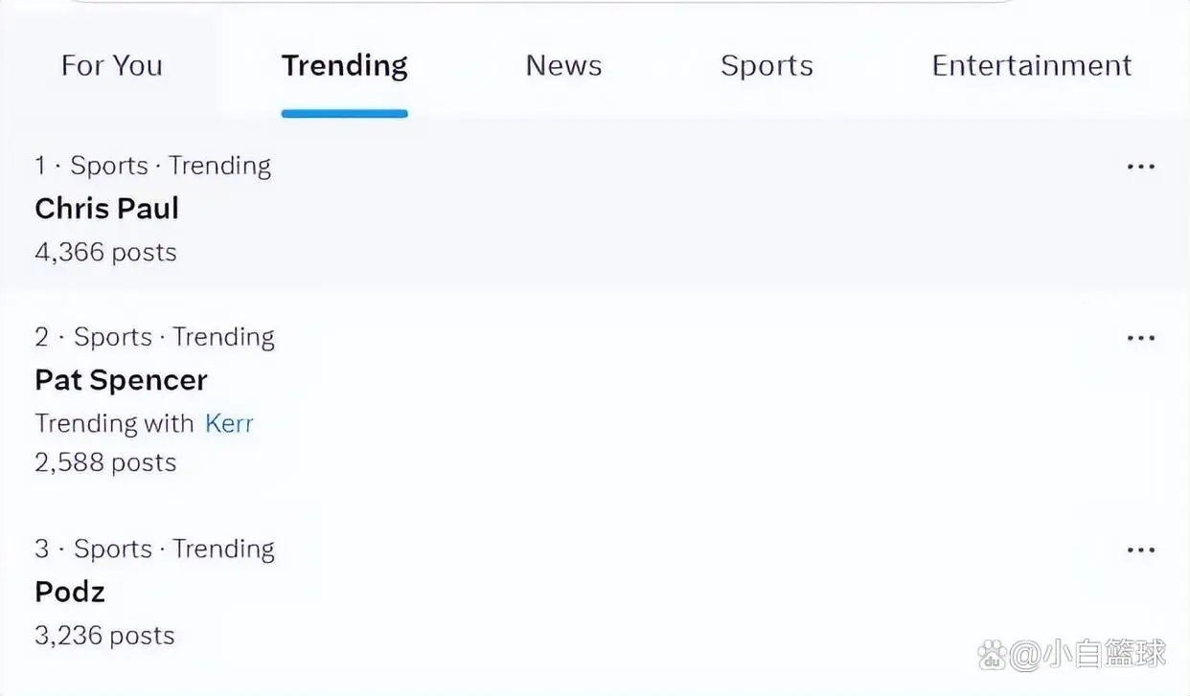Click the 3,236 posts count
This screenshot has height=696, width=1190.
(104, 636)
